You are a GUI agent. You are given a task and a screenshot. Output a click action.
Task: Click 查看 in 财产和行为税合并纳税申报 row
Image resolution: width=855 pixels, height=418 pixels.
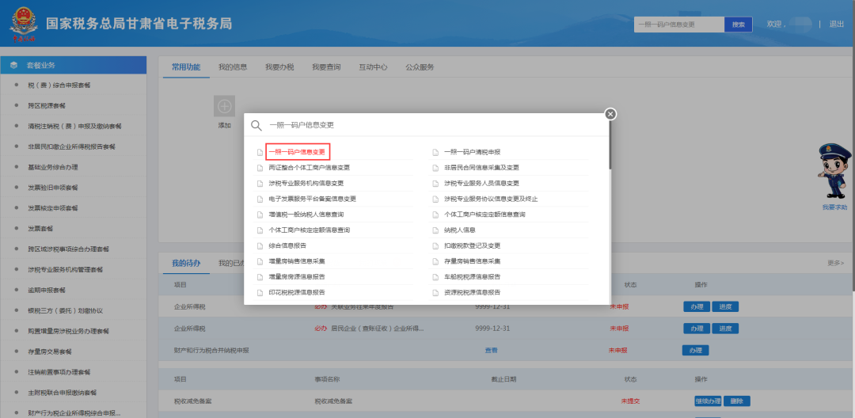click(x=492, y=351)
